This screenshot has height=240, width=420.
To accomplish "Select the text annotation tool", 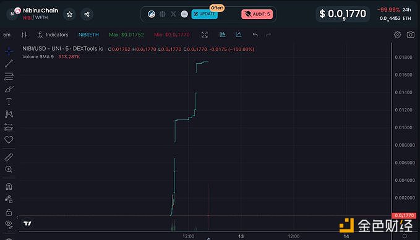I will coord(9,101).
